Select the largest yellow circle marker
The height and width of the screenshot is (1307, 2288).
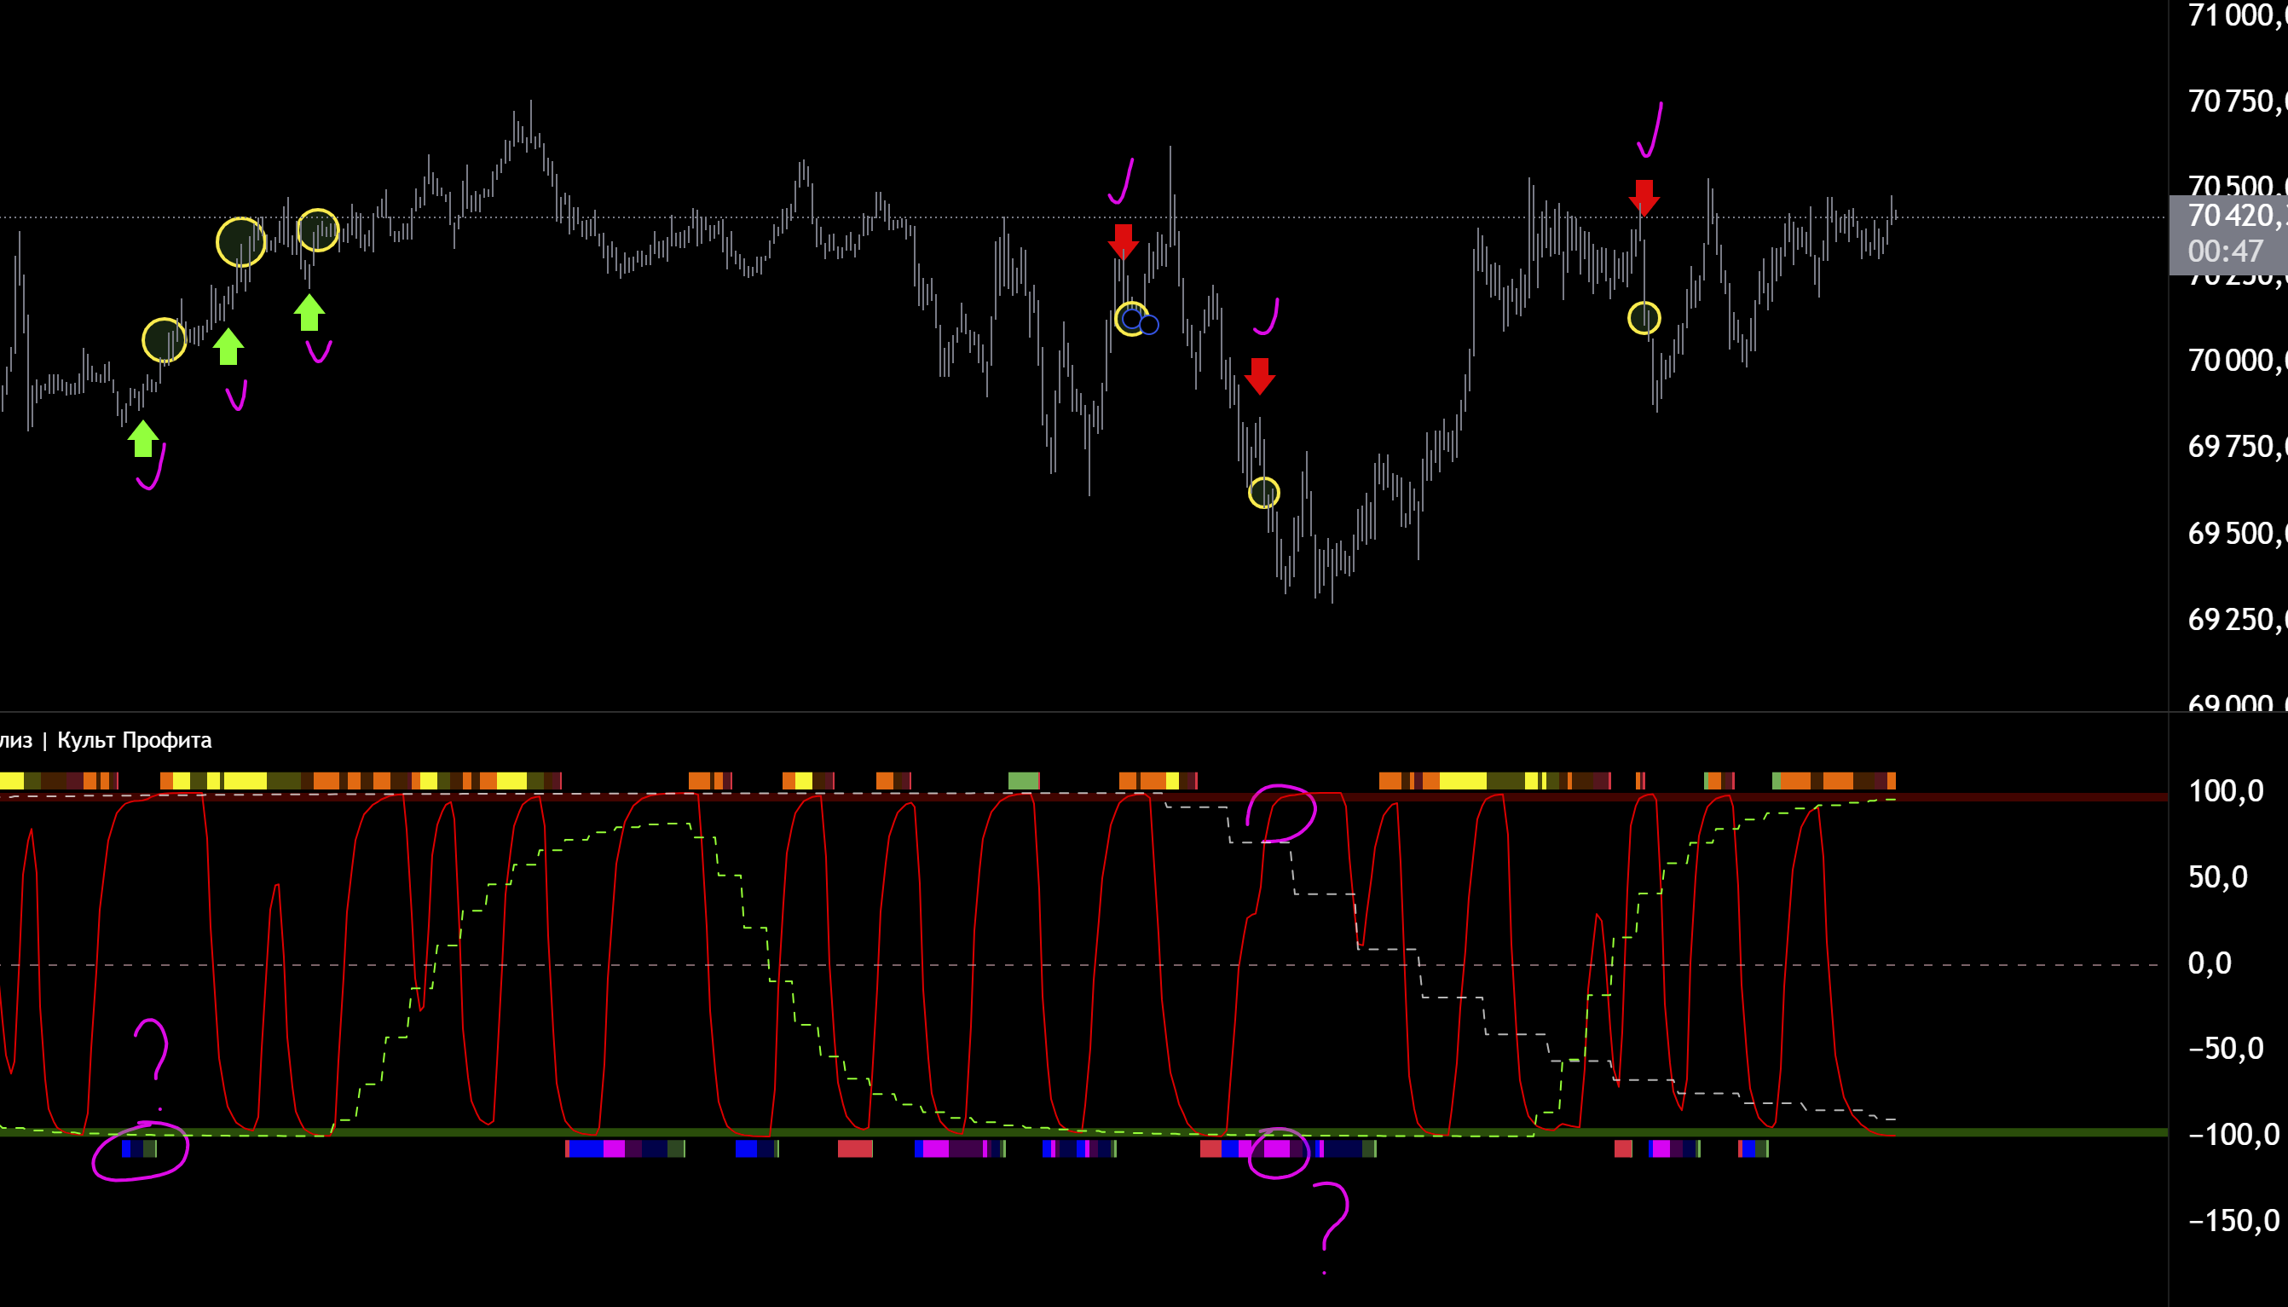(240, 241)
